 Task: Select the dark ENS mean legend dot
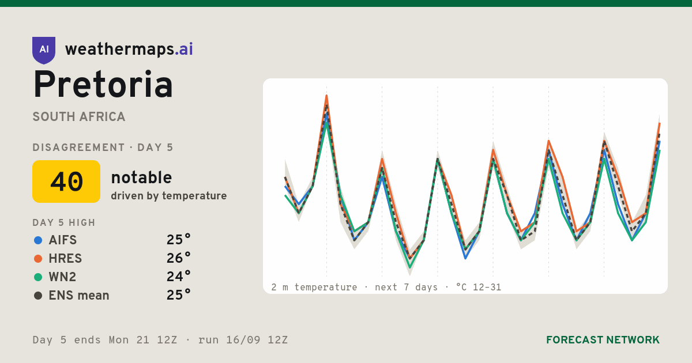tap(38, 296)
